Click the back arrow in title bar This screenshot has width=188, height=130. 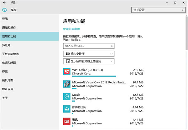[4, 2]
